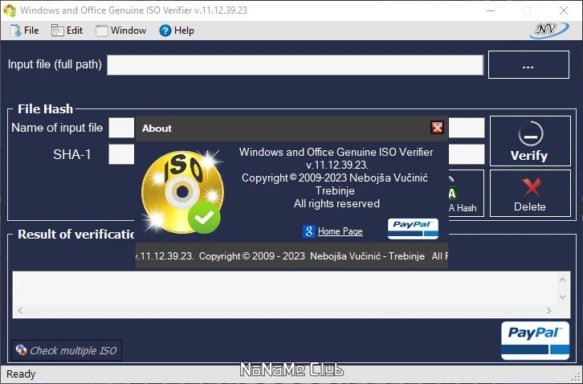Open the File menu

point(24,31)
